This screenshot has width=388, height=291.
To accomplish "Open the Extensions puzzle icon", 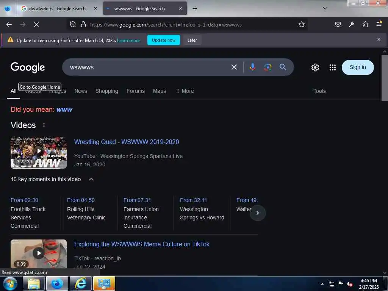I will point(365,24).
